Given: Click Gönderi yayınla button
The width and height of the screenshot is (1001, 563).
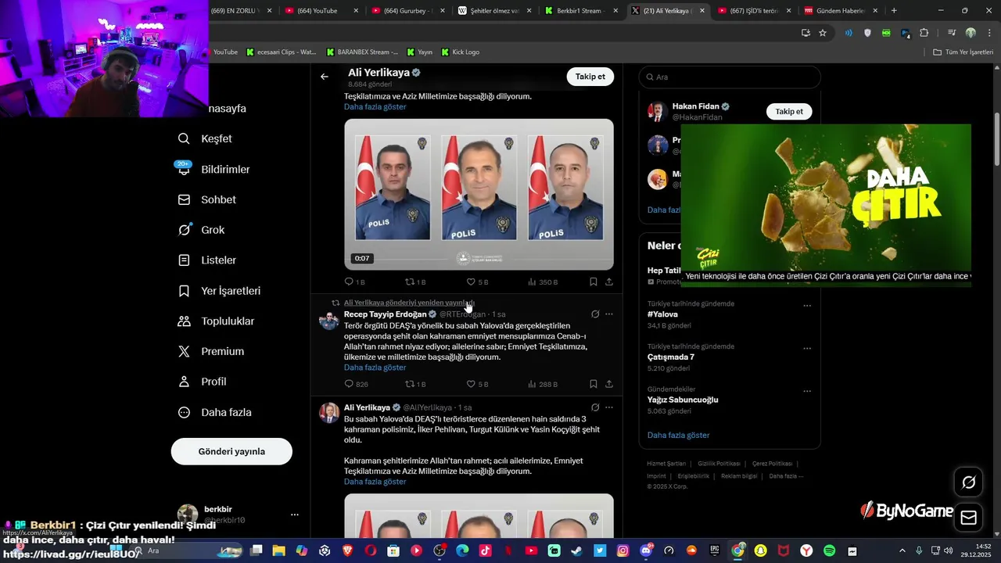Looking at the screenshot, I should pyautogui.click(x=231, y=451).
